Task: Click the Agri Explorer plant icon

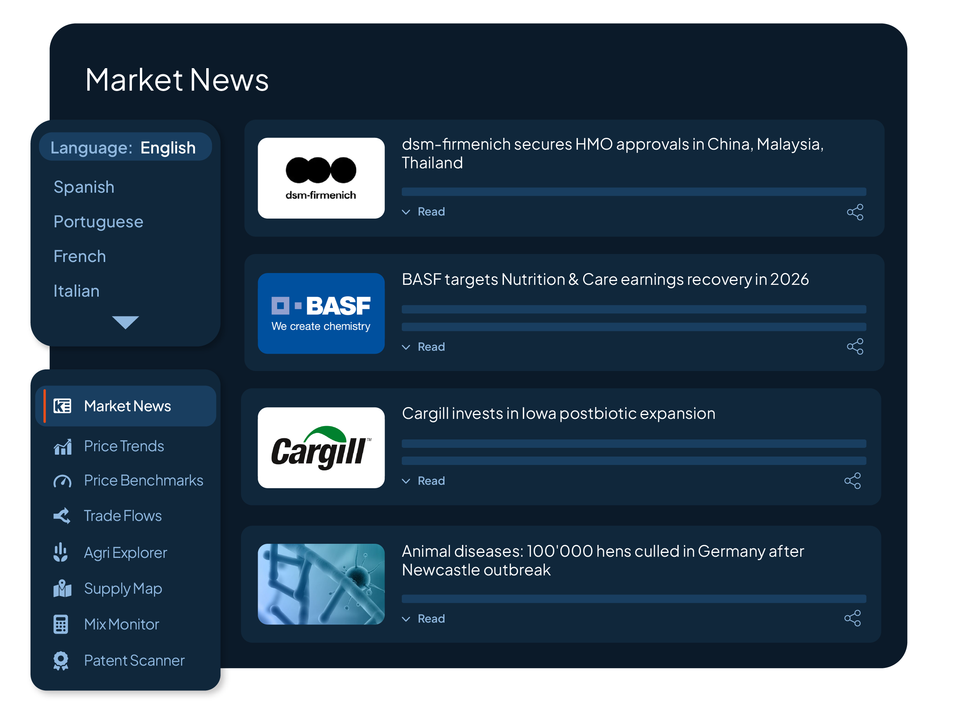Action: pos(61,552)
